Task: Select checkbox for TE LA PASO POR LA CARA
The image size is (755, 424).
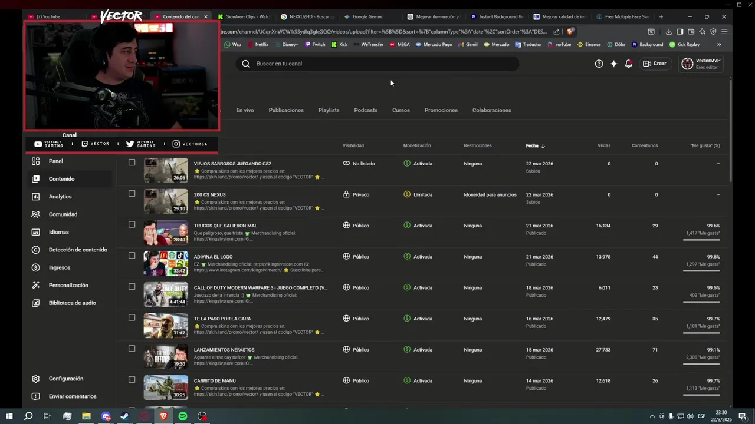Action: tap(132, 317)
